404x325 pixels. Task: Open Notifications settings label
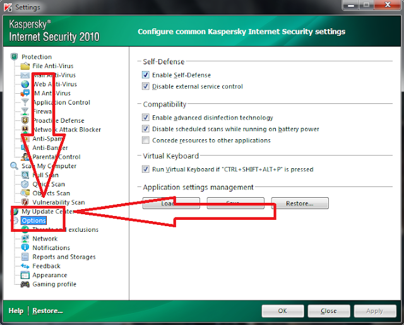point(51,248)
